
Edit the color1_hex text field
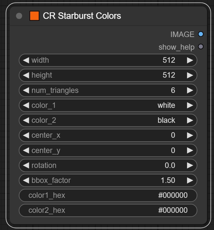(x=108, y=195)
